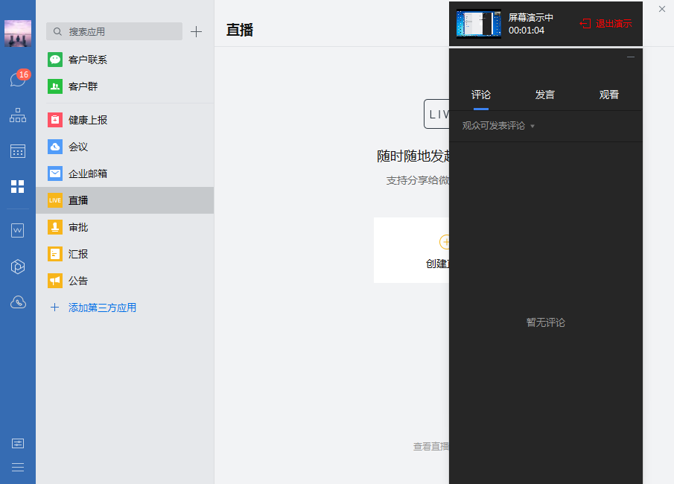Select the 企业邮箱 email app icon
This screenshot has width=674, height=484.
click(x=54, y=173)
